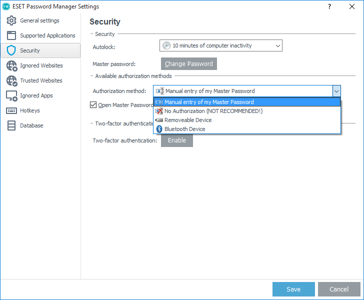
Task: Click 10 minutes of computer inactivity field
Action: tap(221, 45)
